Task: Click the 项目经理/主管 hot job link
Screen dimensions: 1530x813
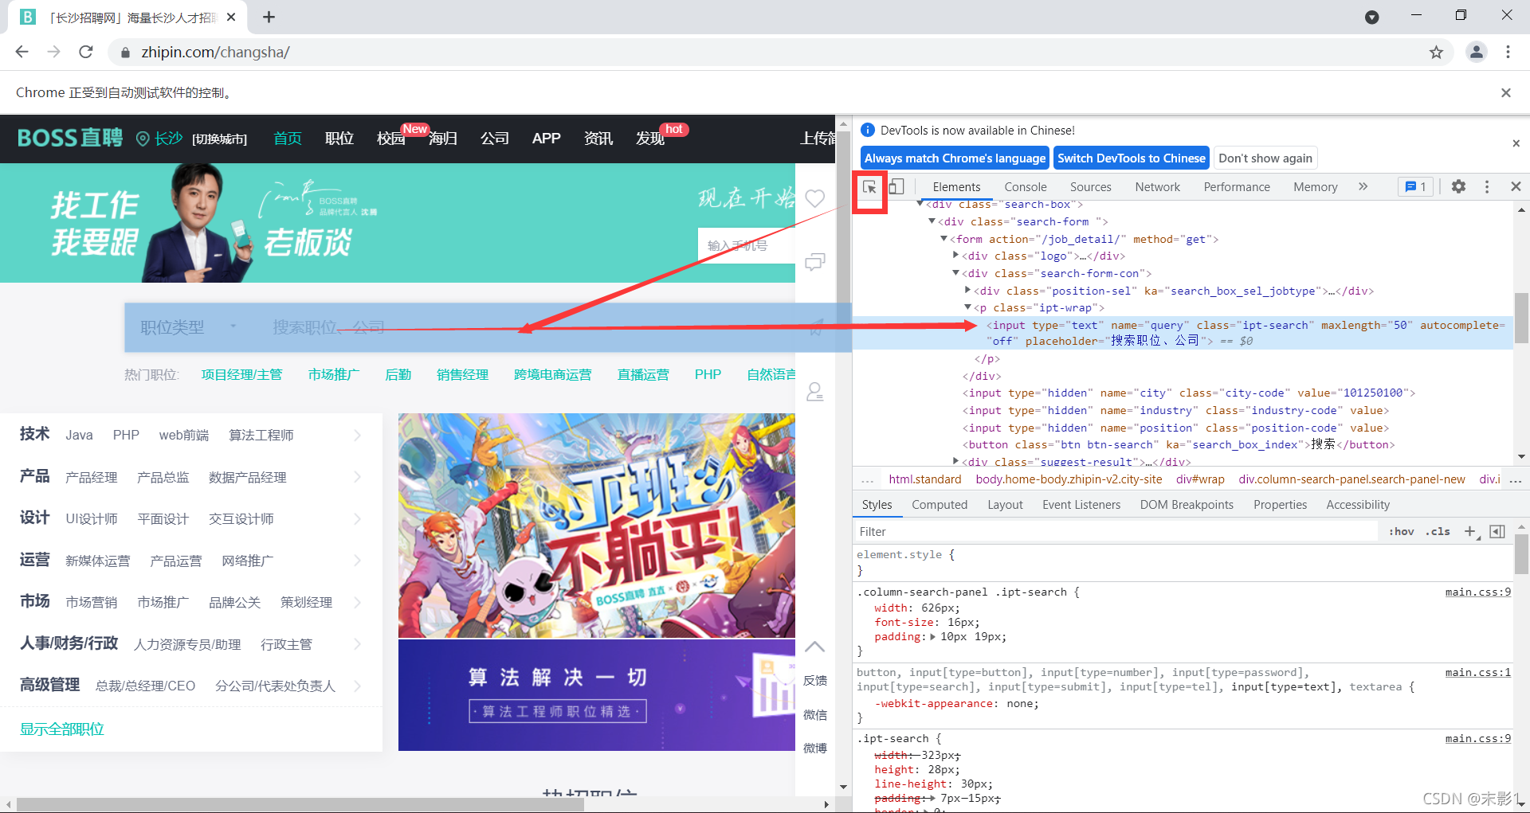Action: [241, 375]
